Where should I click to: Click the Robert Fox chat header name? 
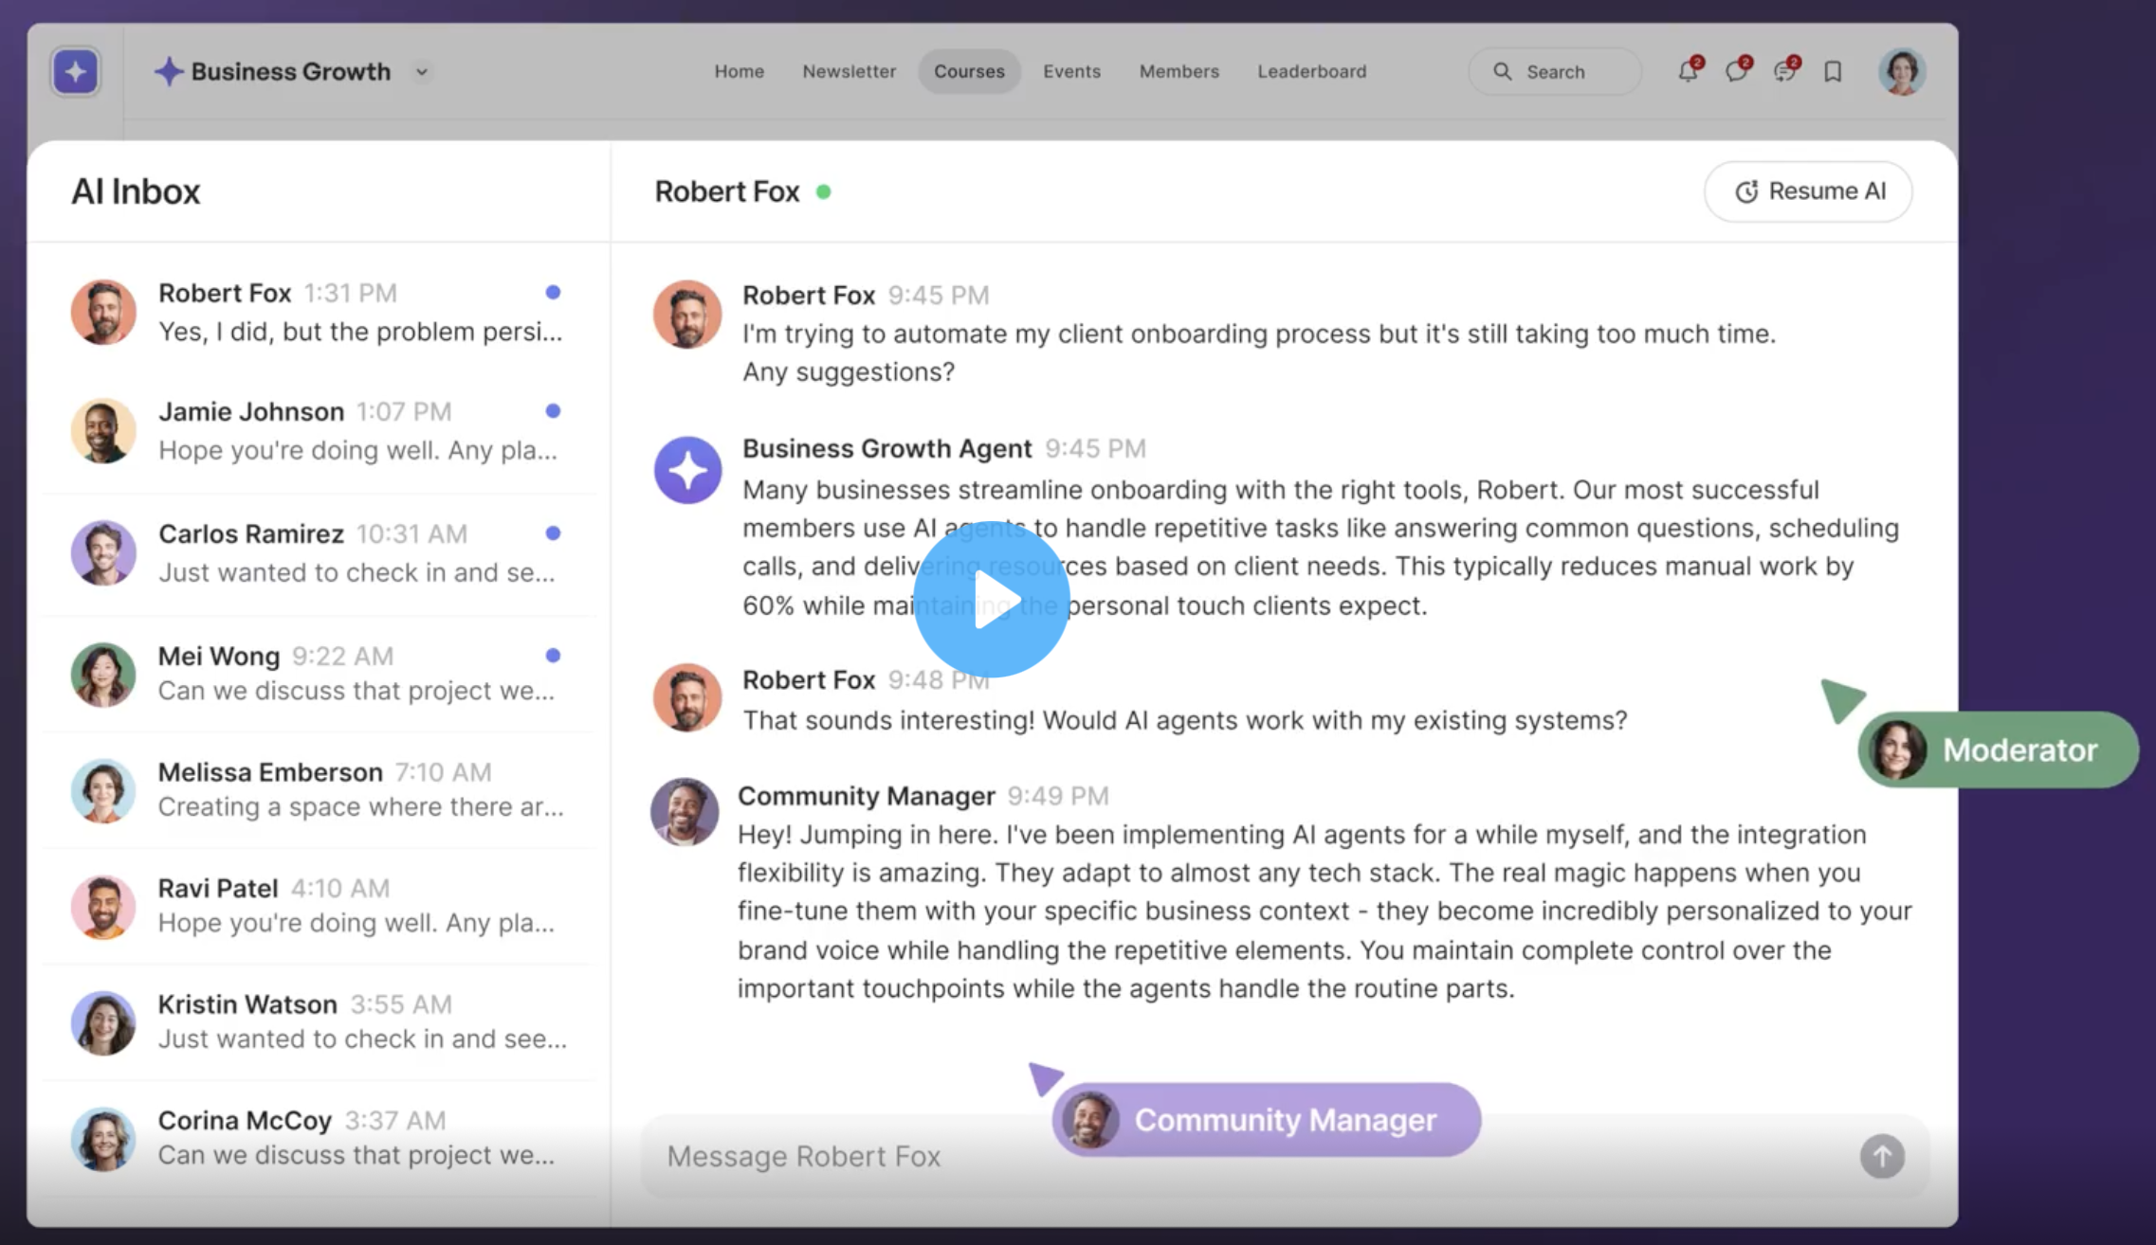(x=727, y=191)
